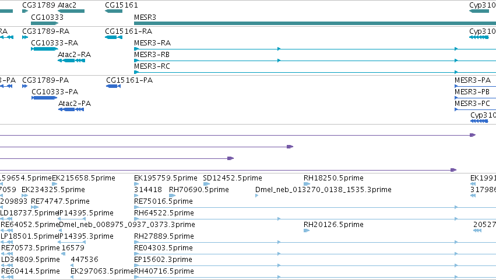Click the CG31789-RA transcript label

(46, 31)
